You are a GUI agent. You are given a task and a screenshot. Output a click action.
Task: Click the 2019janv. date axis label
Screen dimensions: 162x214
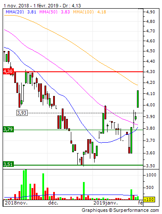tap(105, 203)
